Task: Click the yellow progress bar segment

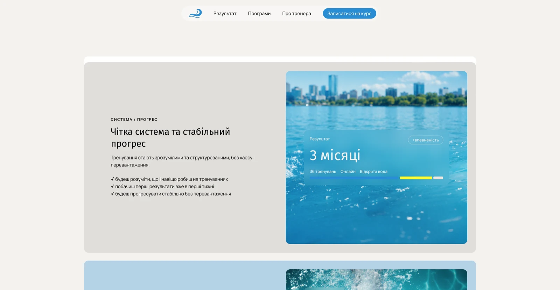Action: [416, 178]
